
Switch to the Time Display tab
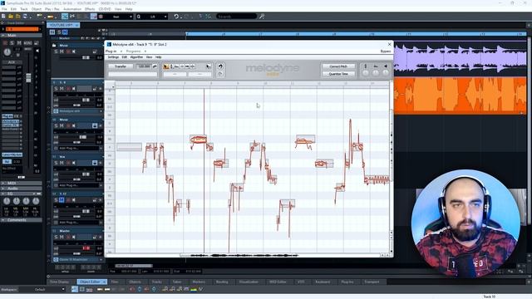click(x=60, y=282)
